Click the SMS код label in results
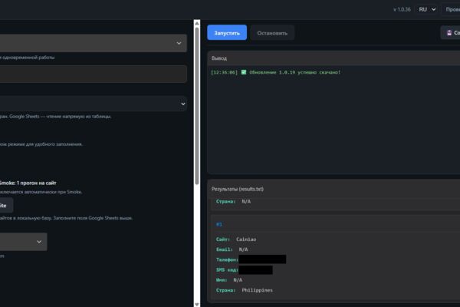 (x=228, y=270)
